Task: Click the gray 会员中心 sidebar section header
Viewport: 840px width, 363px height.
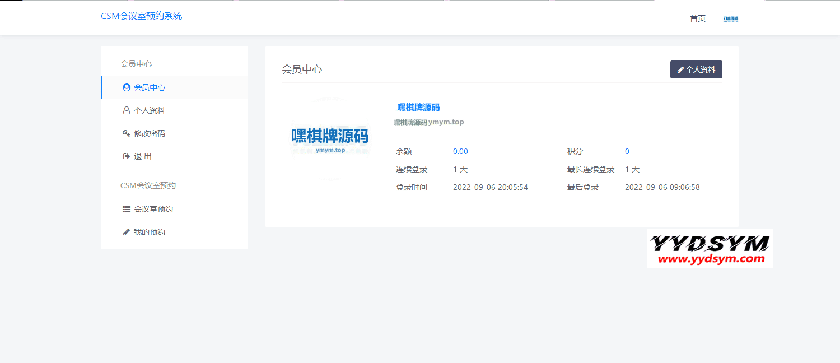Action: [x=136, y=64]
